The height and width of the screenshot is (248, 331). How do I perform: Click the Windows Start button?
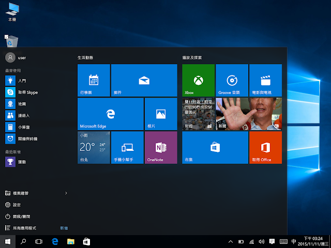click(8, 241)
